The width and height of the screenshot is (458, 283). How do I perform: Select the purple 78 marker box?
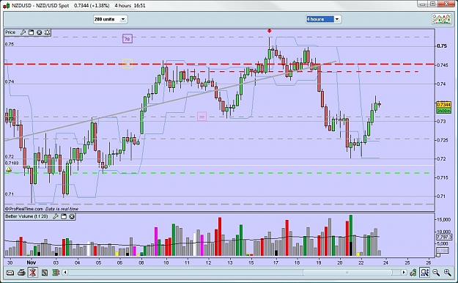(127, 39)
